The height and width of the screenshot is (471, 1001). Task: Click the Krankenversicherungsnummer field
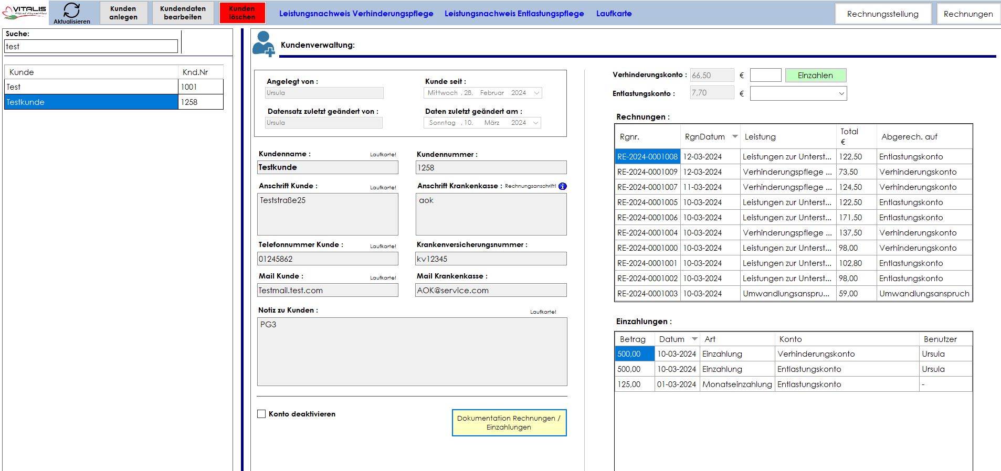click(x=491, y=259)
